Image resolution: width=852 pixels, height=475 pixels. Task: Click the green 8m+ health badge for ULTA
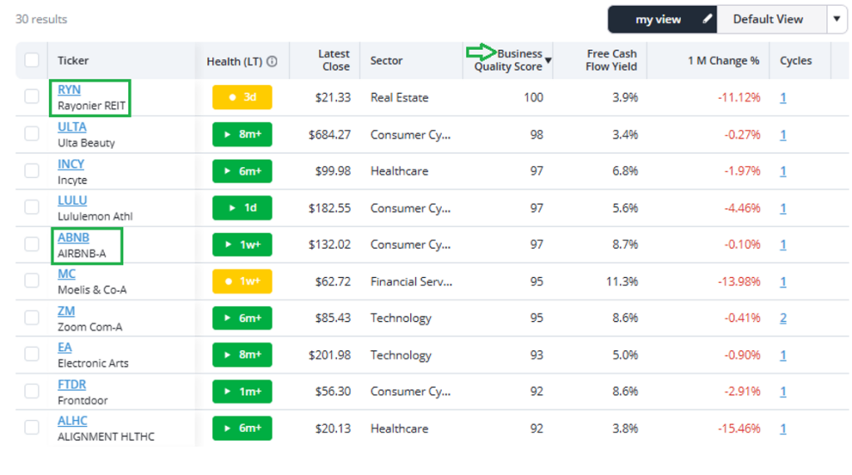tap(242, 134)
